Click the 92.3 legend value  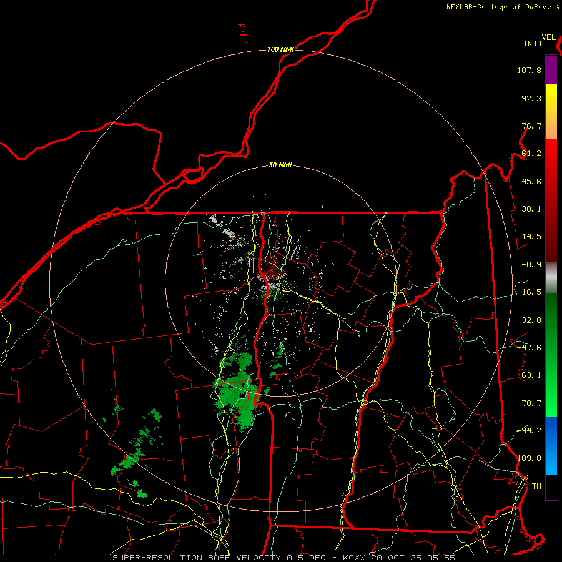click(x=531, y=98)
